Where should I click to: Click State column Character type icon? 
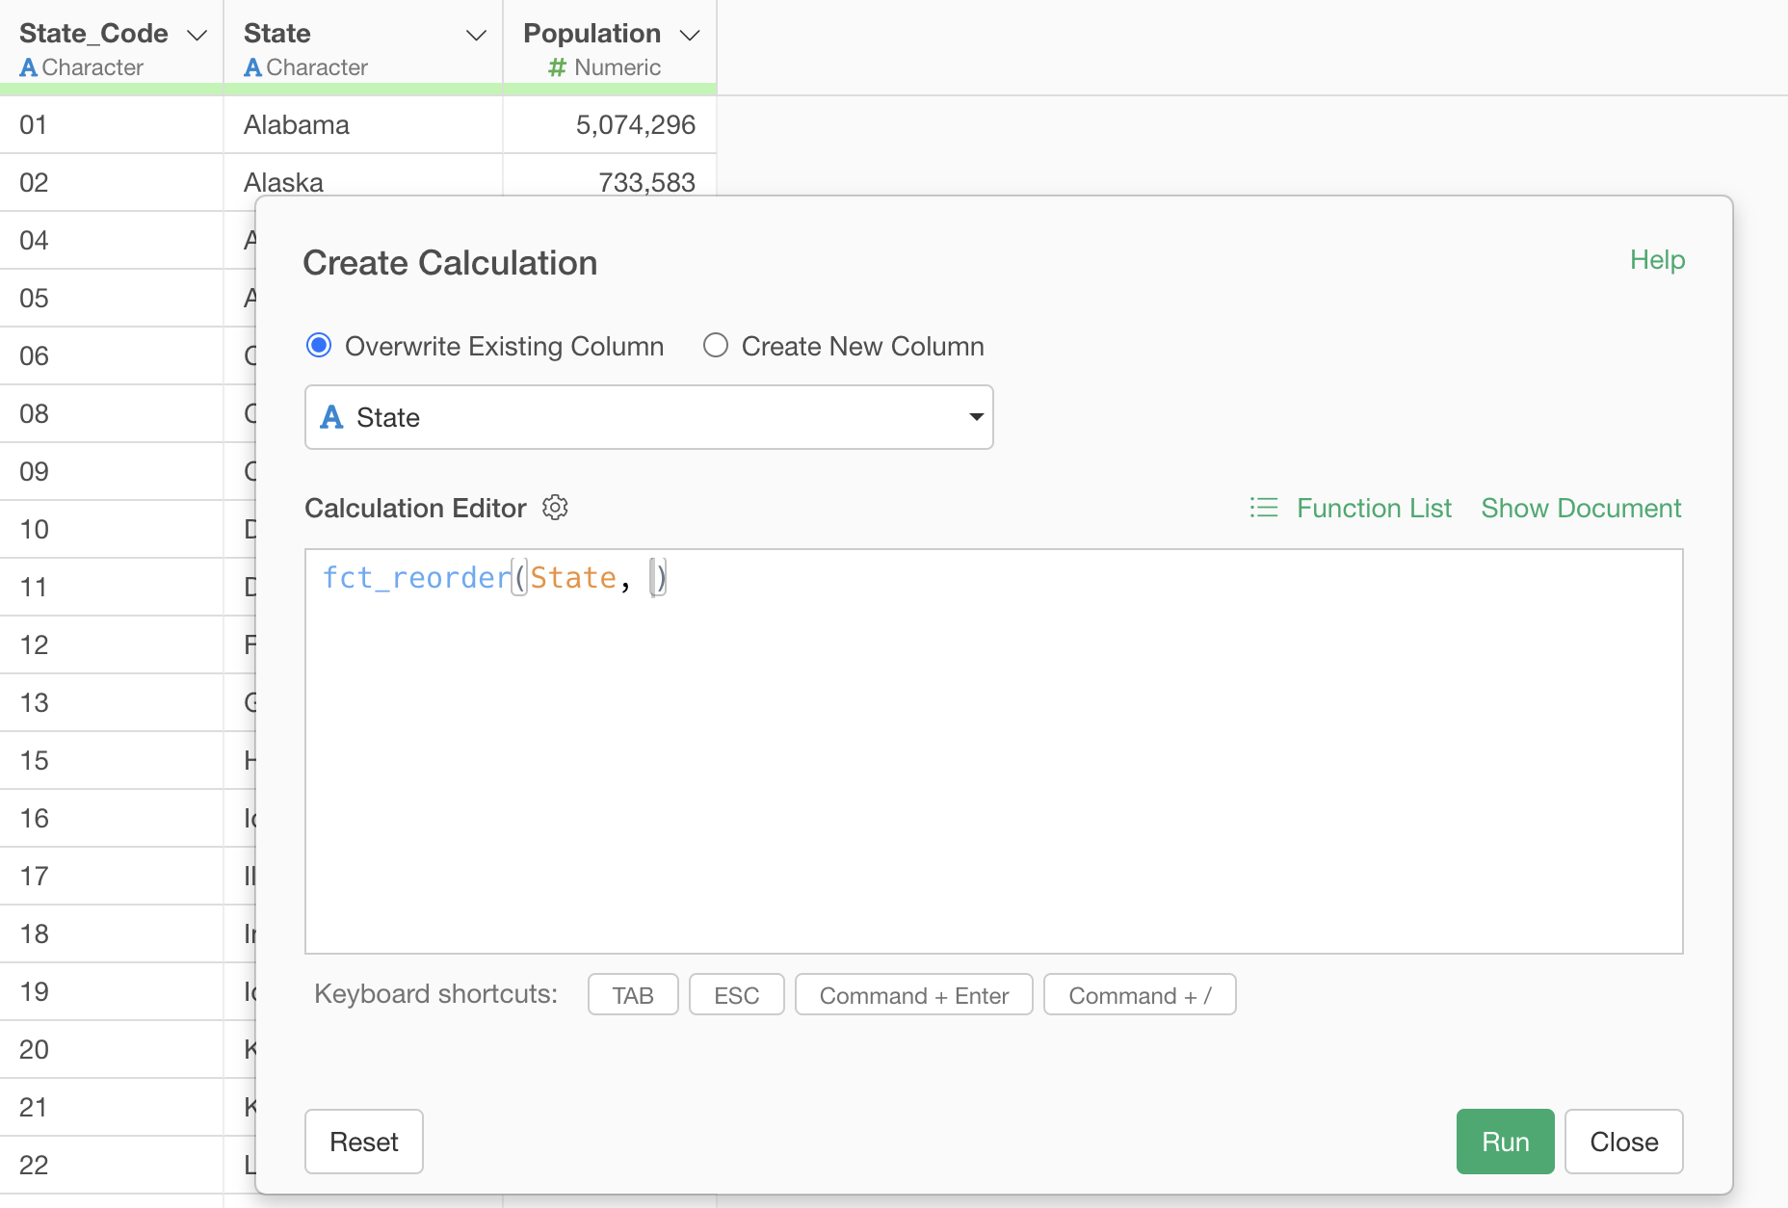(x=252, y=67)
